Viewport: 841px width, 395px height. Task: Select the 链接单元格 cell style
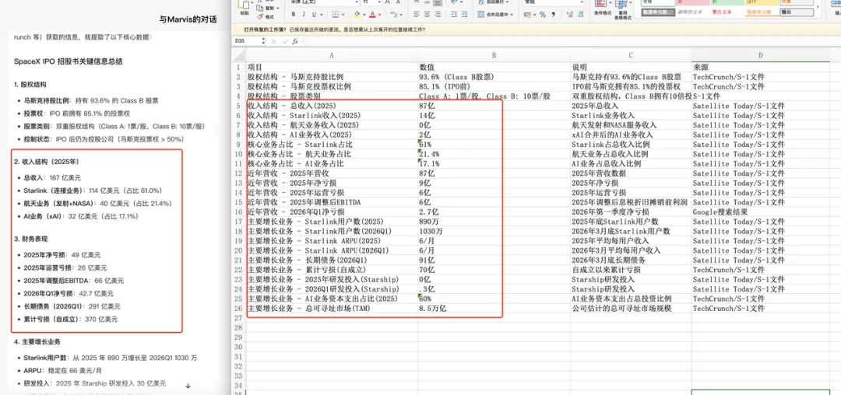tap(762, 12)
